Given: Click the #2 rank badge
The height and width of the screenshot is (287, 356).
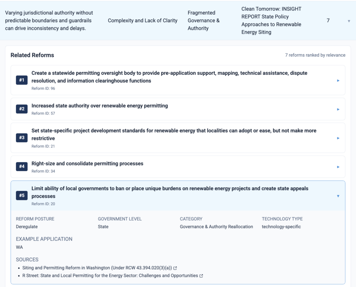Looking at the screenshot, I should click(x=22, y=109).
